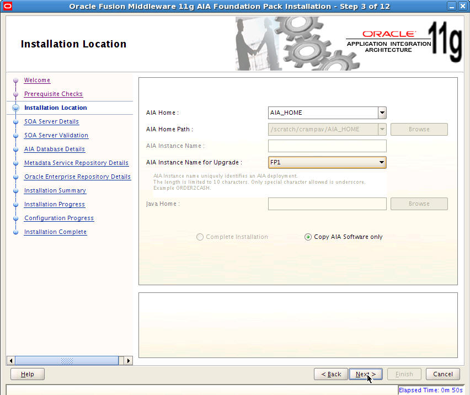The image size is (470, 395).
Task: Click the AIA Instance name hint text
Action: click(259, 182)
